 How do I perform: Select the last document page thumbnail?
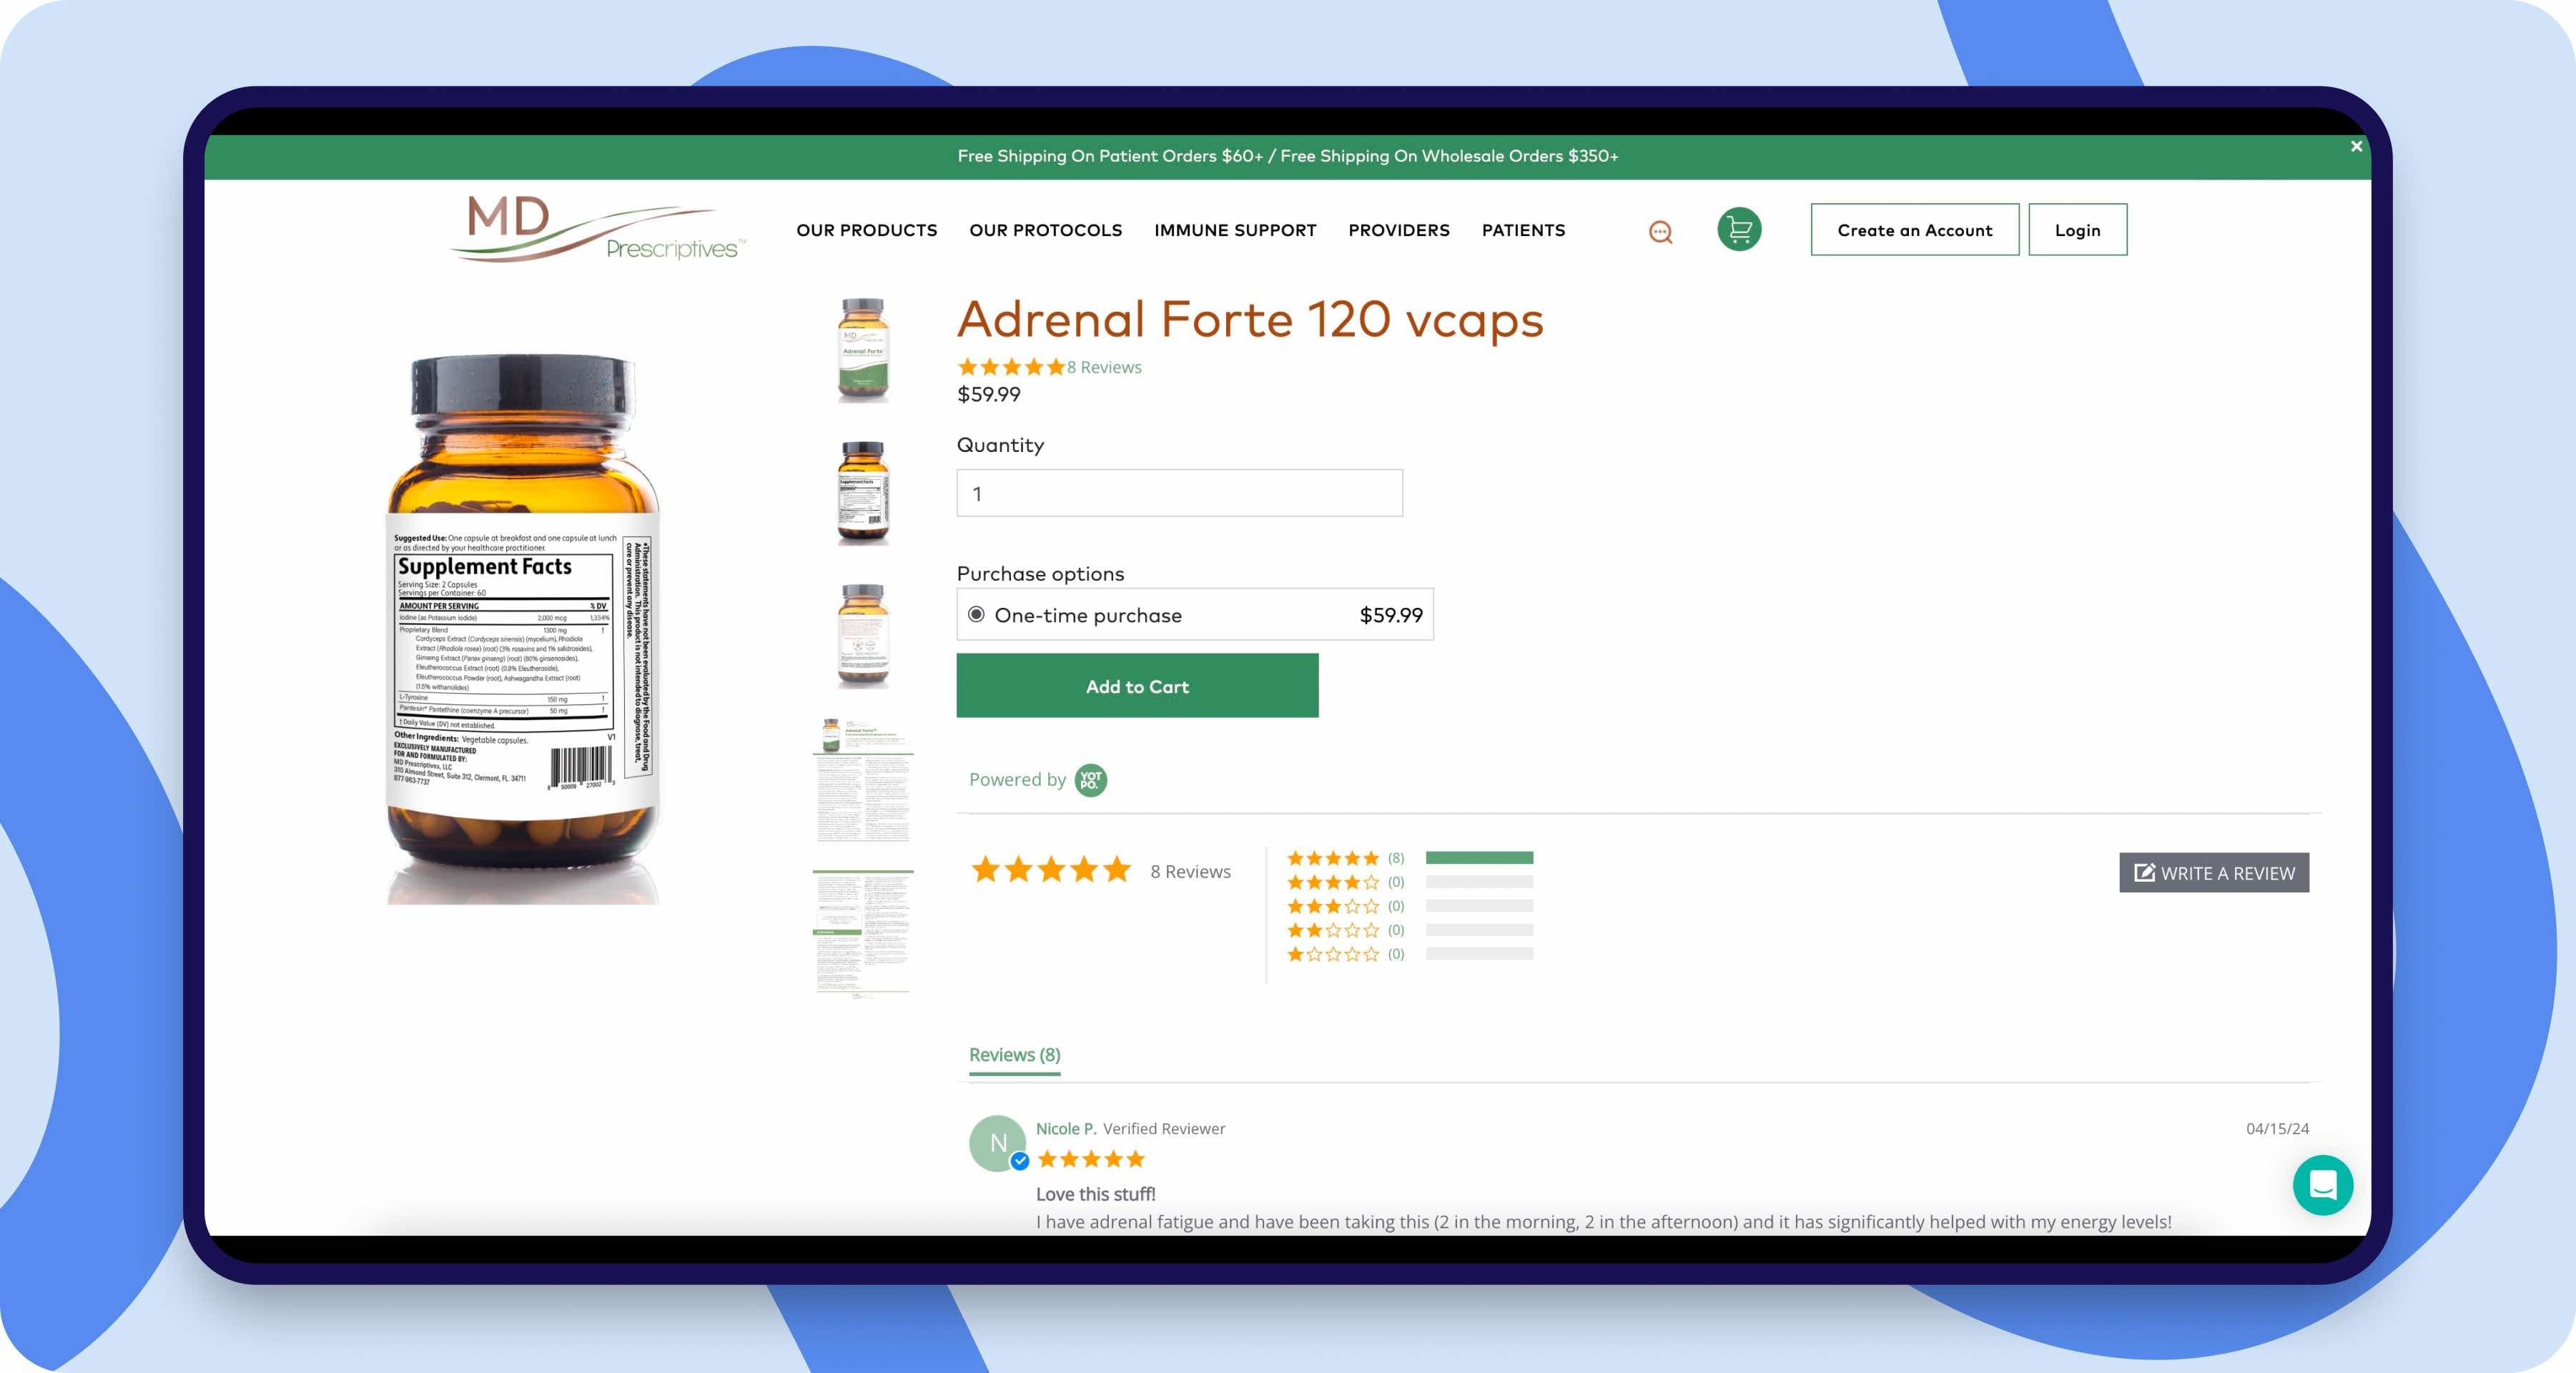862,934
